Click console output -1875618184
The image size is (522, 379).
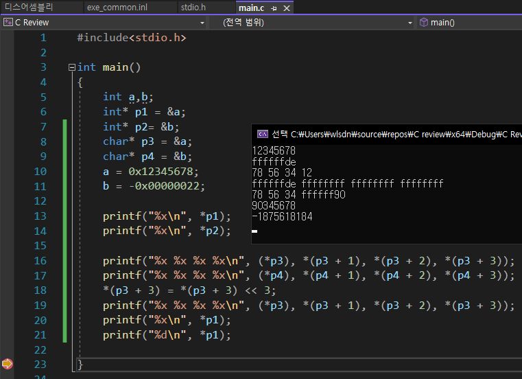(x=283, y=217)
